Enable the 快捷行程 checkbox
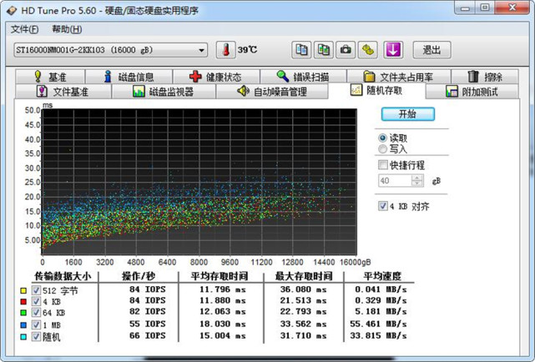 [383, 165]
